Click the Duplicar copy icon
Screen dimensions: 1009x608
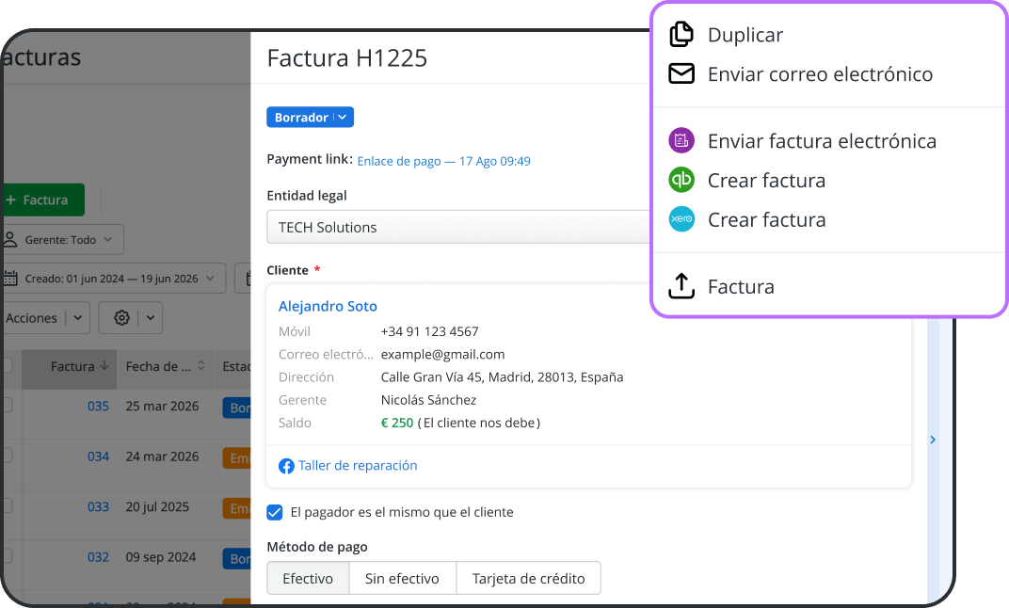coord(681,34)
